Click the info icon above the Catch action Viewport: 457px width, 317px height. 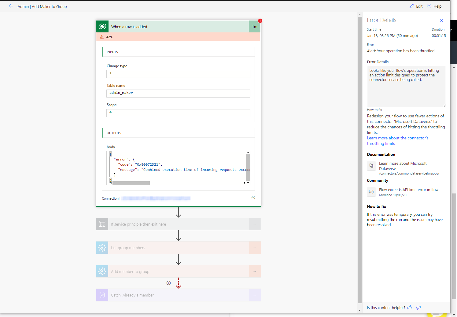pyautogui.click(x=168, y=283)
